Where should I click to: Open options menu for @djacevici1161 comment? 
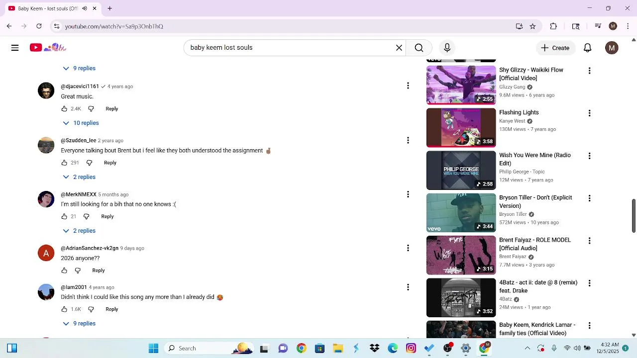408,86
